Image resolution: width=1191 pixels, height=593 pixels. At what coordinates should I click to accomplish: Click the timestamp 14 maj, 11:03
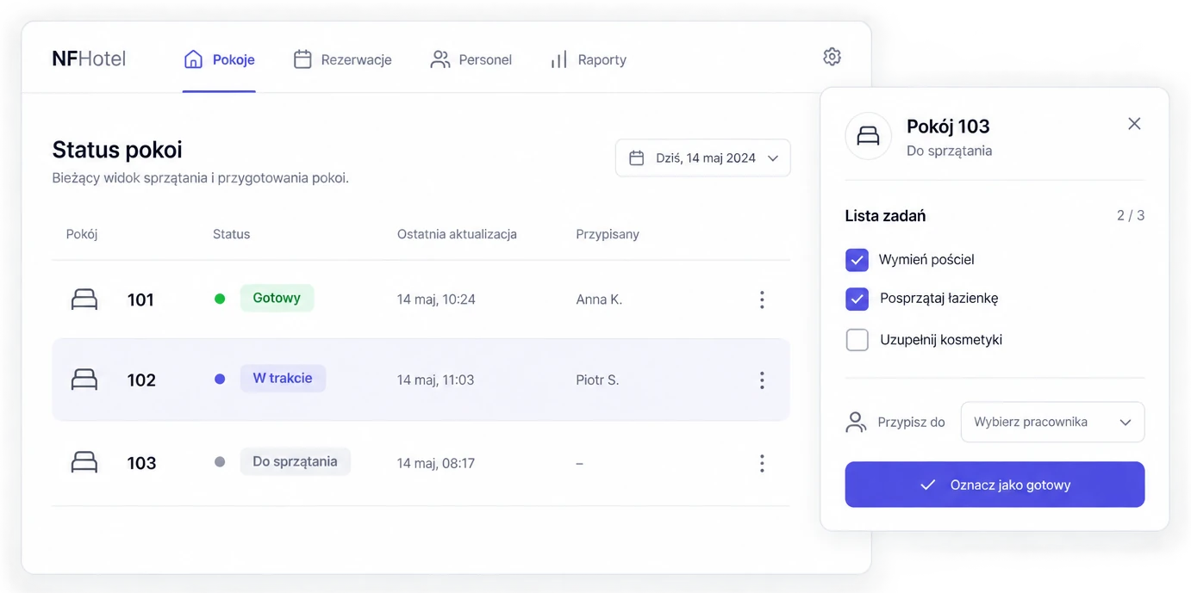(x=435, y=380)
